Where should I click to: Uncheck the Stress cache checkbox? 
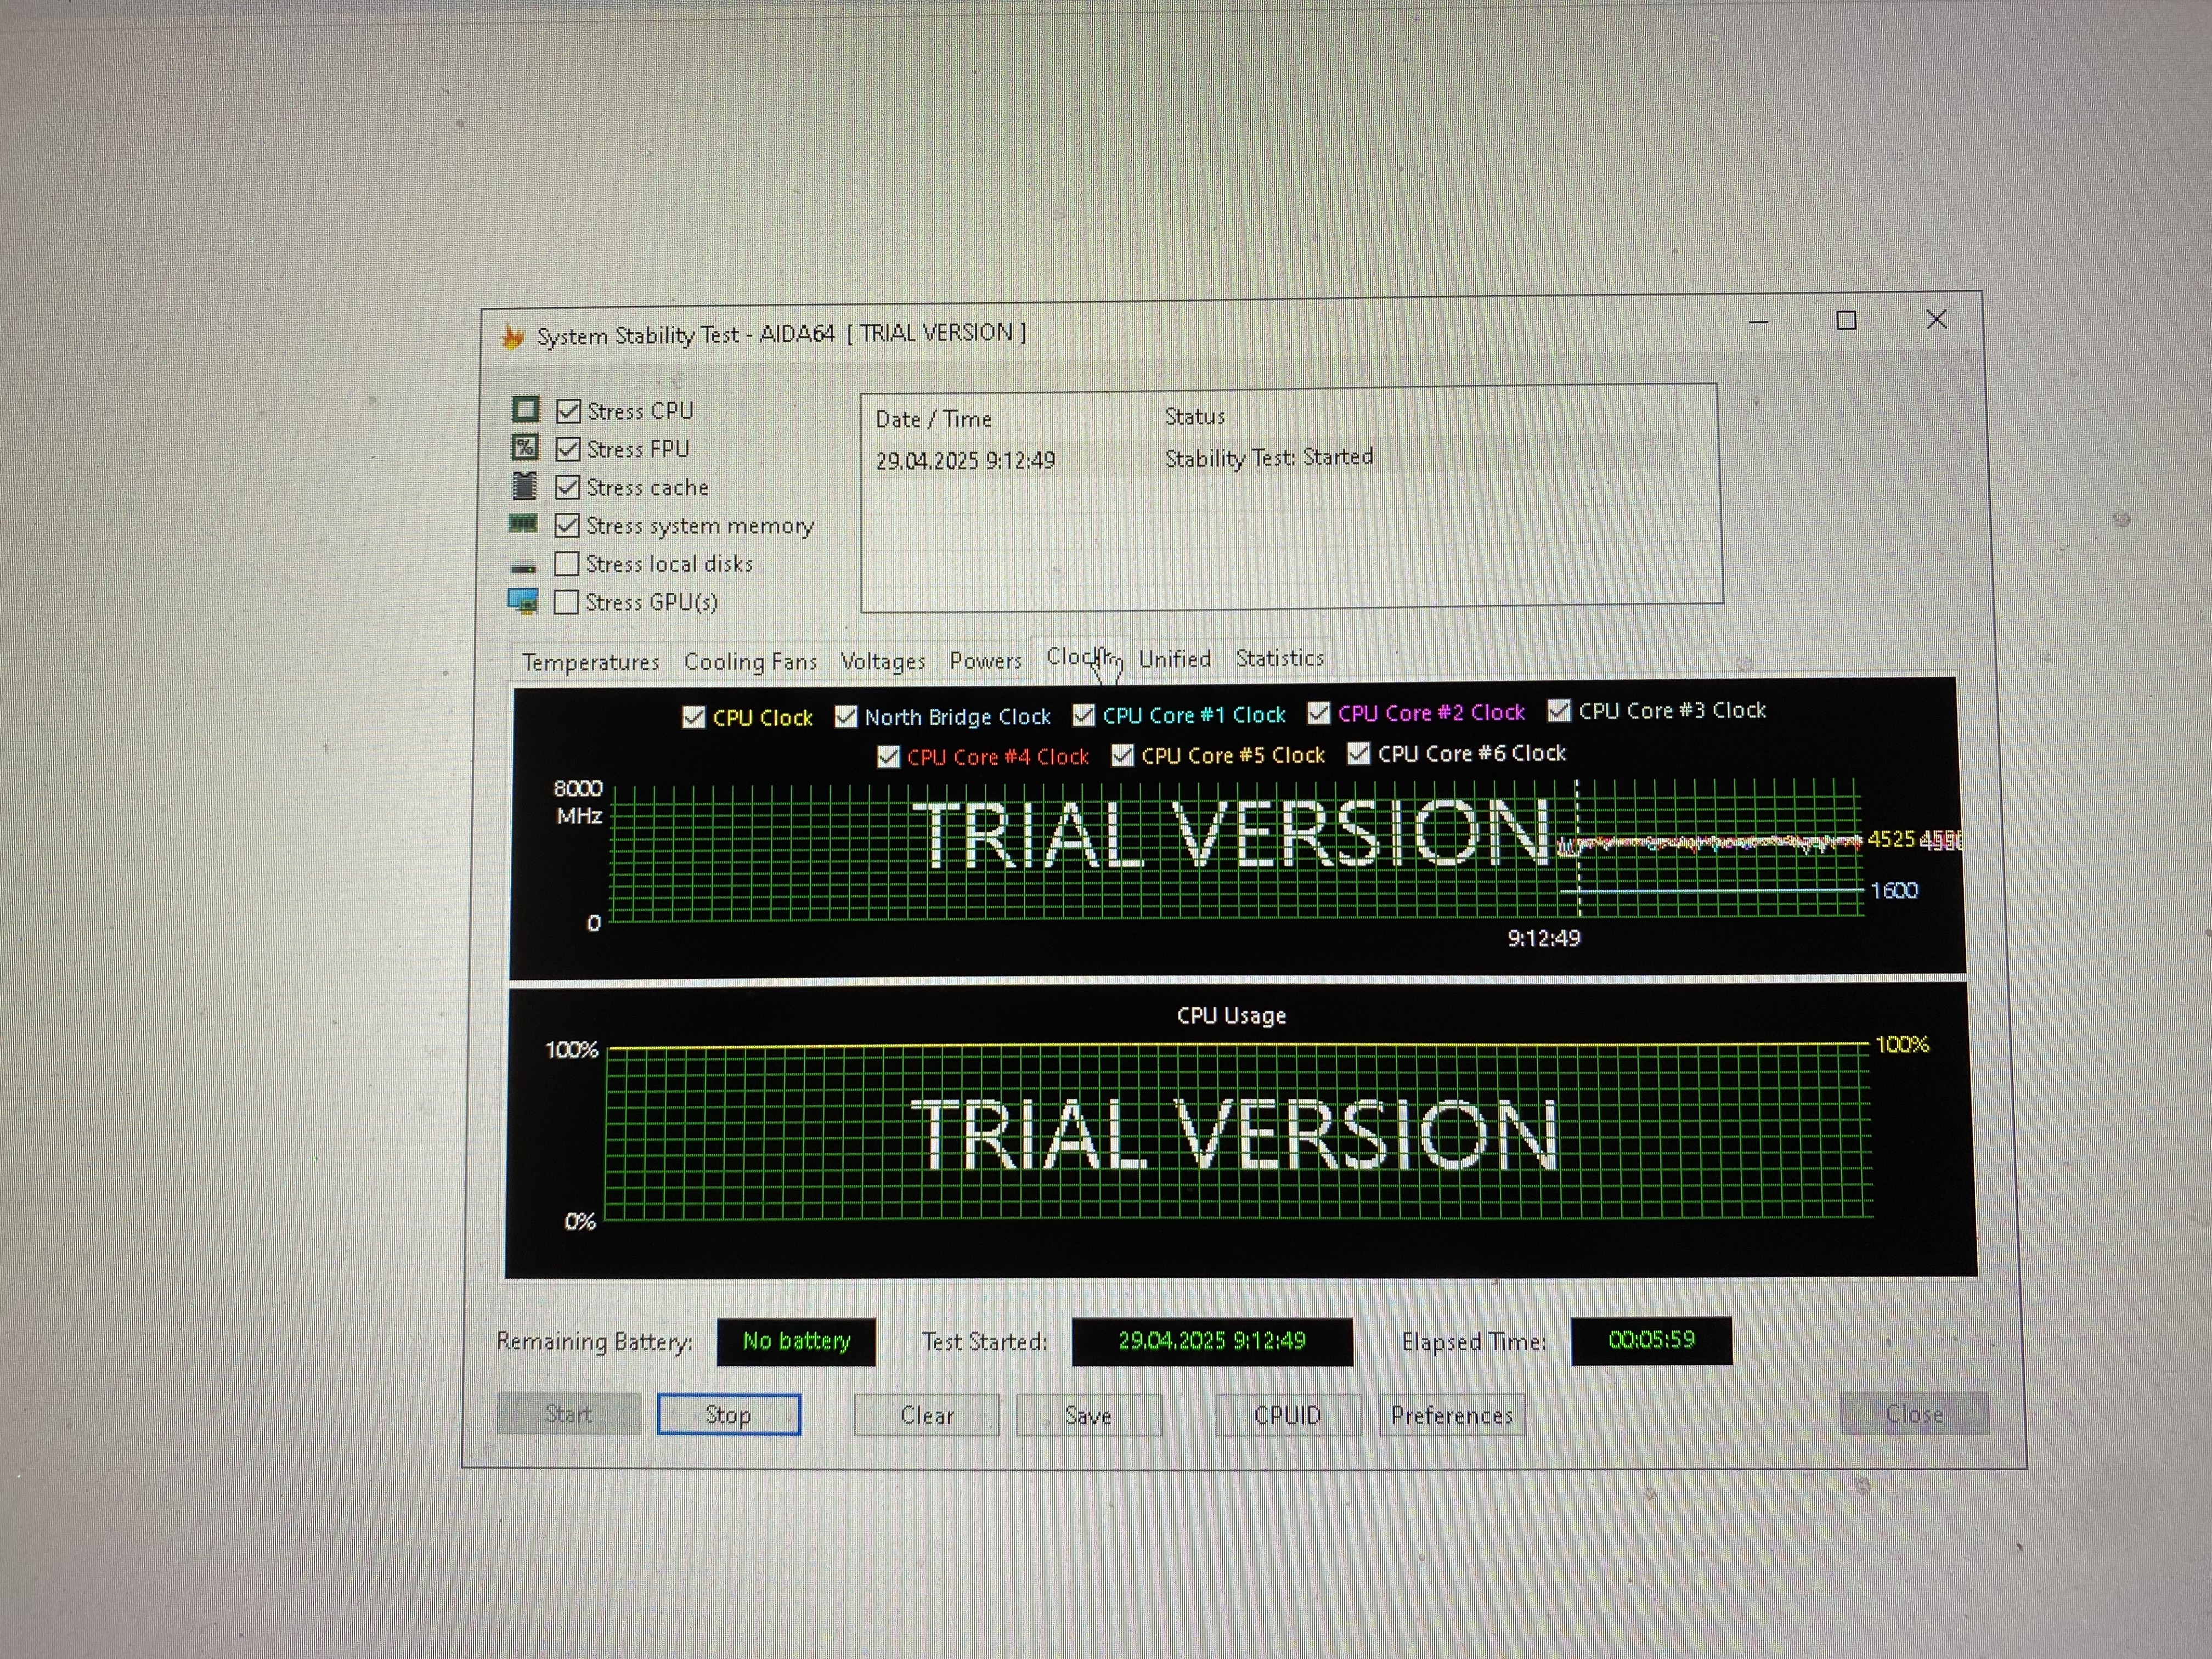click(567, 487)
